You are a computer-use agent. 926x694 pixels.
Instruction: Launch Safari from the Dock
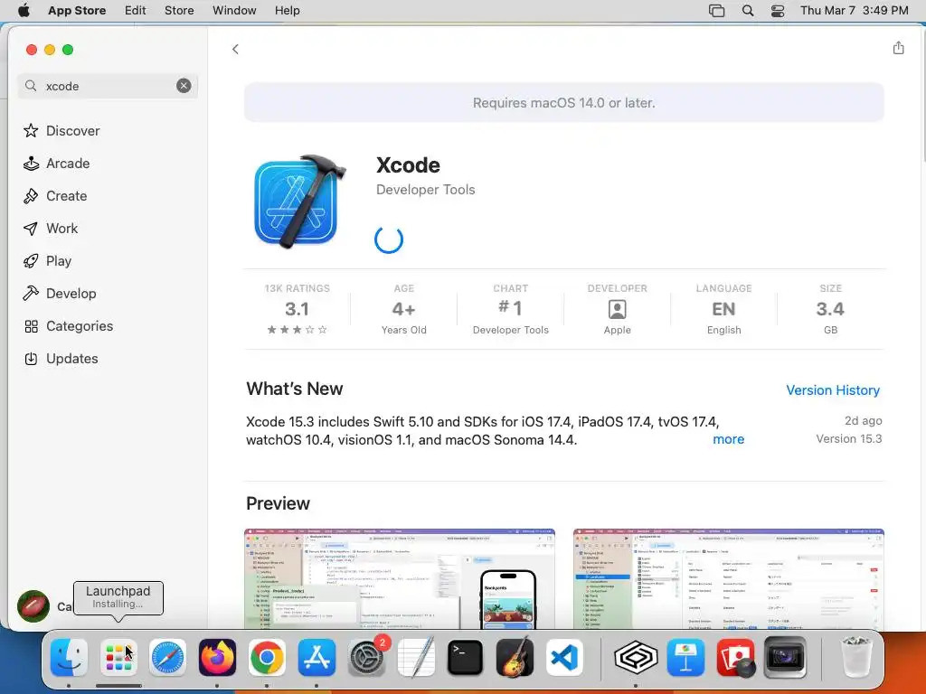pyautogui.click(x=167, y=658)
